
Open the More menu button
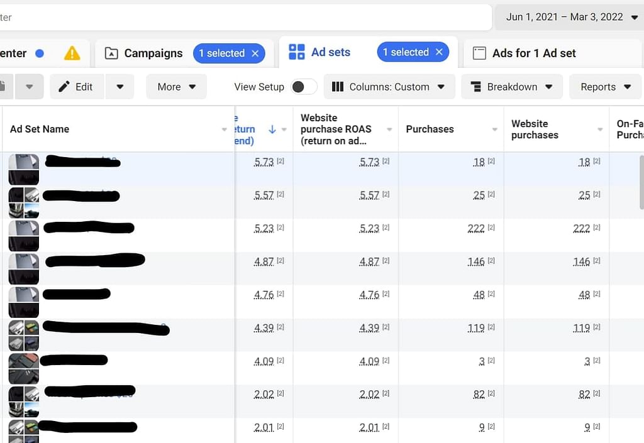176,87
